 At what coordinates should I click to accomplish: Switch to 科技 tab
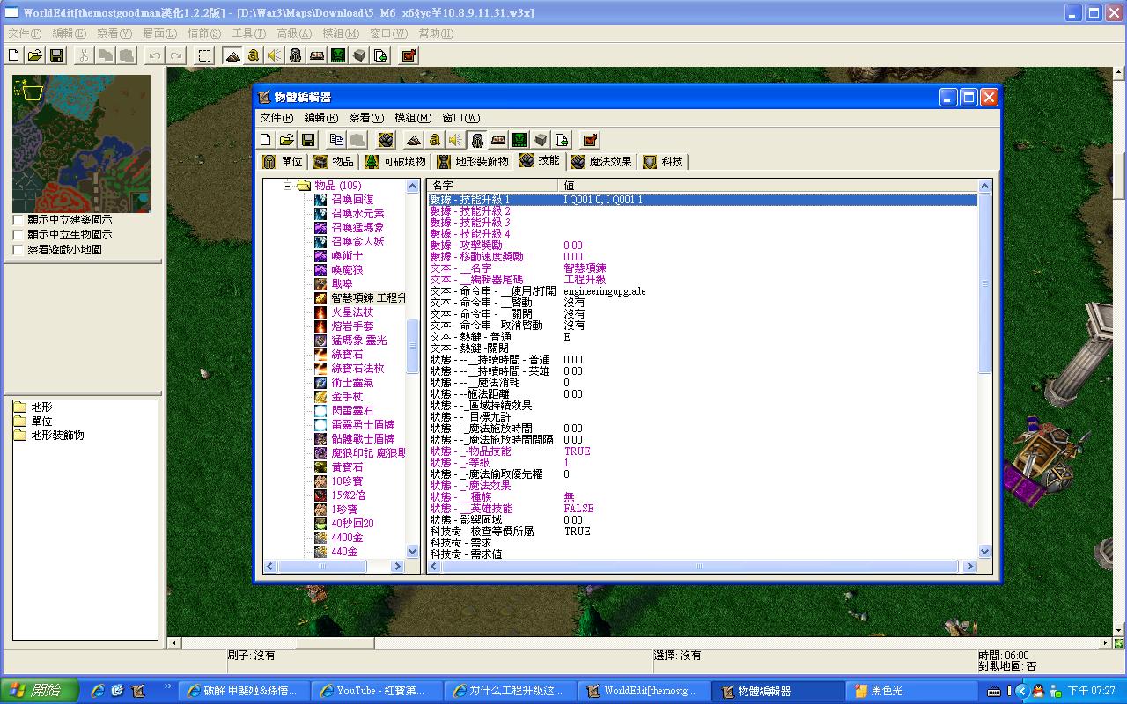(x=663, y=162)
